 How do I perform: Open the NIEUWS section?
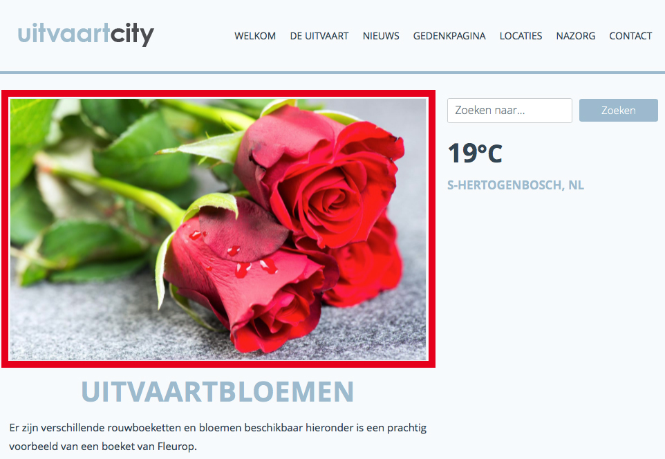click(x=381, y=36)
